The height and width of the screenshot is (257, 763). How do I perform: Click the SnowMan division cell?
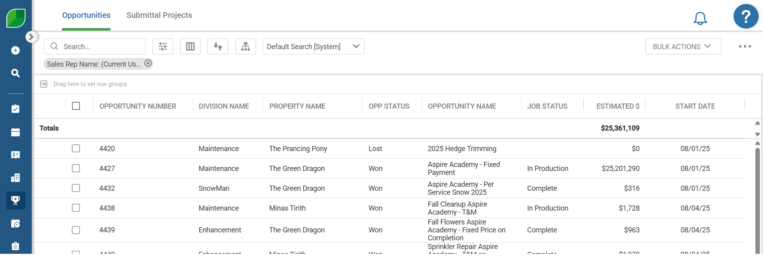214,188
